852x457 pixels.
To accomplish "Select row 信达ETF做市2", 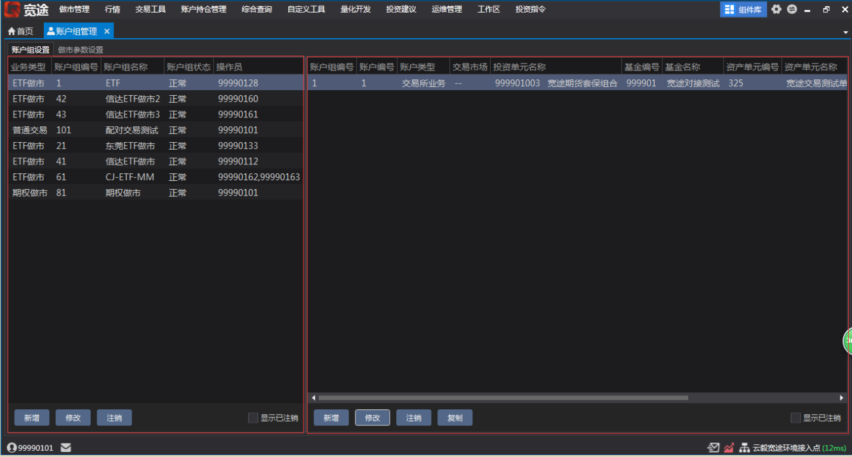I will pyautogui.click(x=156, y=99).
